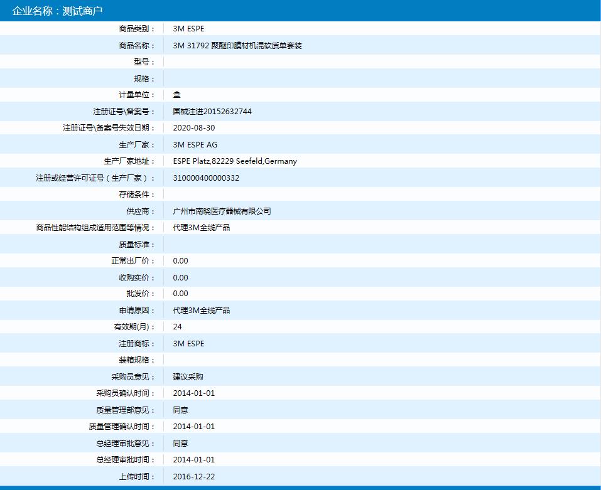The width and height of the screenshot is (601, 490).
Task: Click the 申请原因 label
Action: (137, 311)
